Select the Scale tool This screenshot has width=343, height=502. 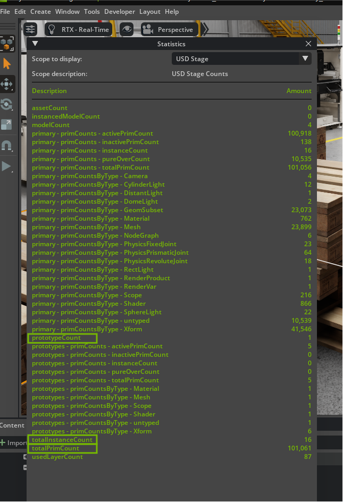click(7, 124)
